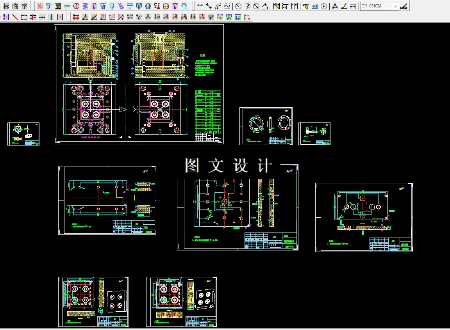Select the Angular dimension tool
The width and height of the screenshot is (450, 330).
[x=265, y=6]
